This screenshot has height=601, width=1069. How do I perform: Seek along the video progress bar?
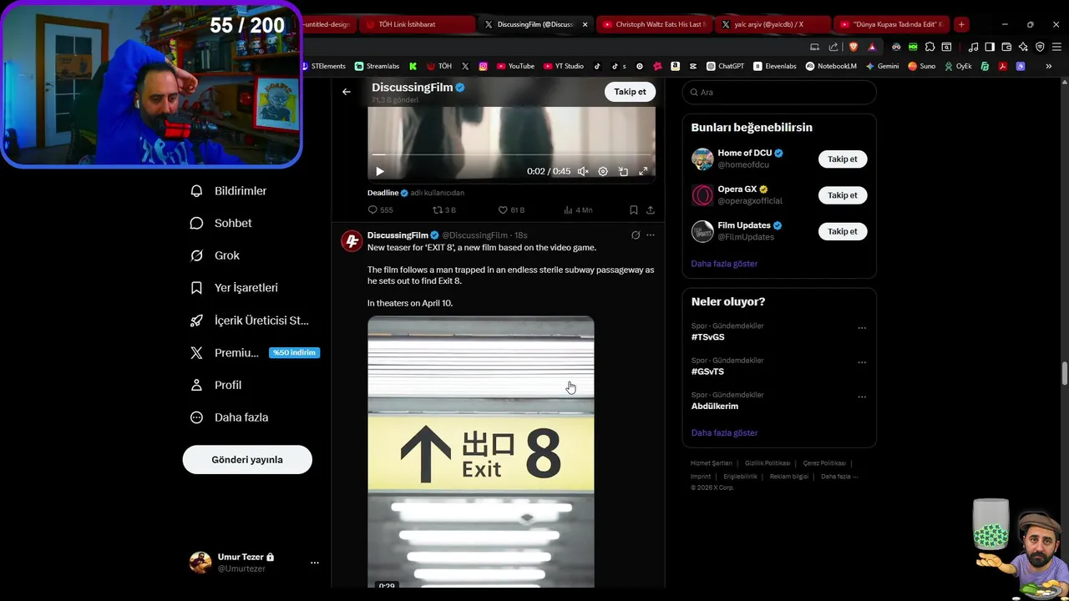coord(511,154)
